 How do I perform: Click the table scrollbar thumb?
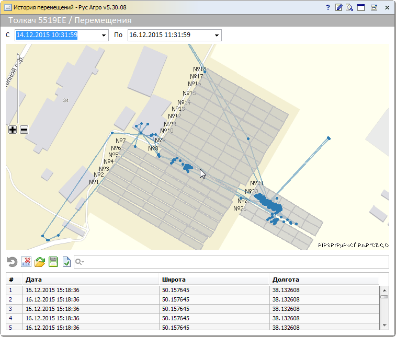click(384, 297)
